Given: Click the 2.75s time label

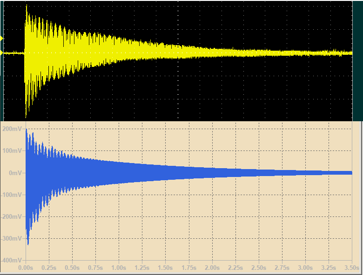Looking at the screenshot, I should (282, 268).
